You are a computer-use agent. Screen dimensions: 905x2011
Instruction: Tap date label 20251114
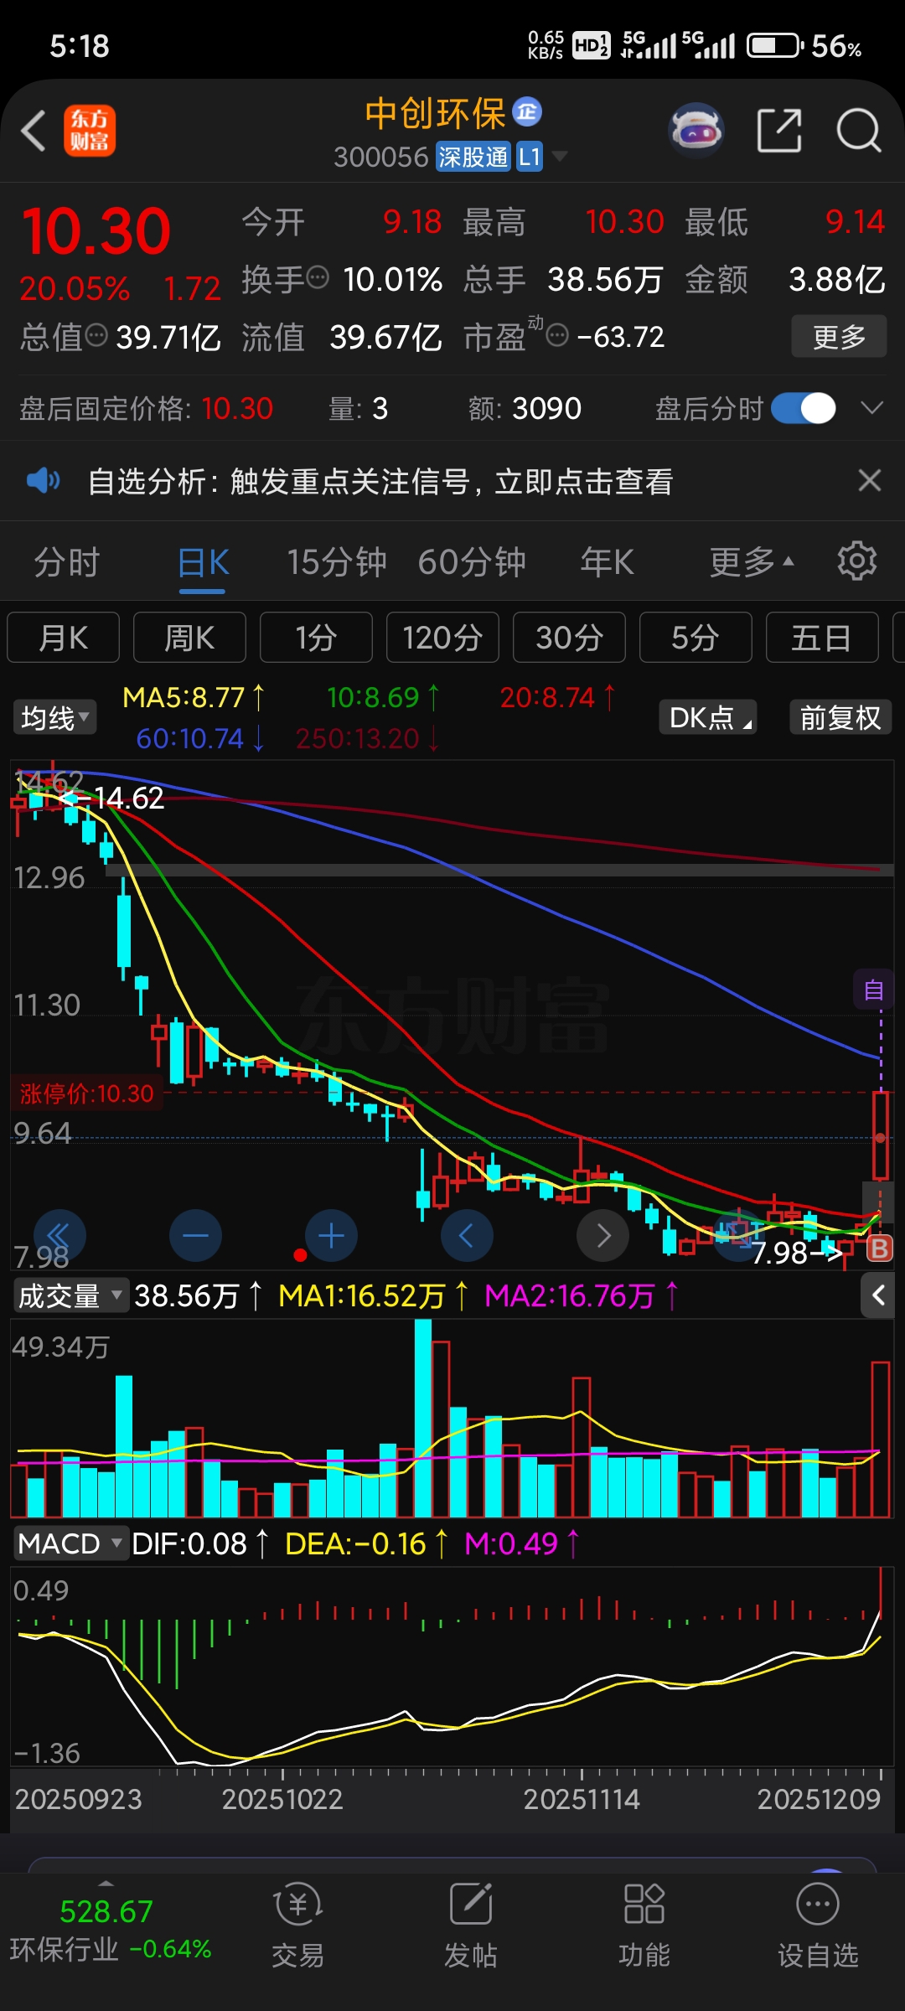(582, 1799)
